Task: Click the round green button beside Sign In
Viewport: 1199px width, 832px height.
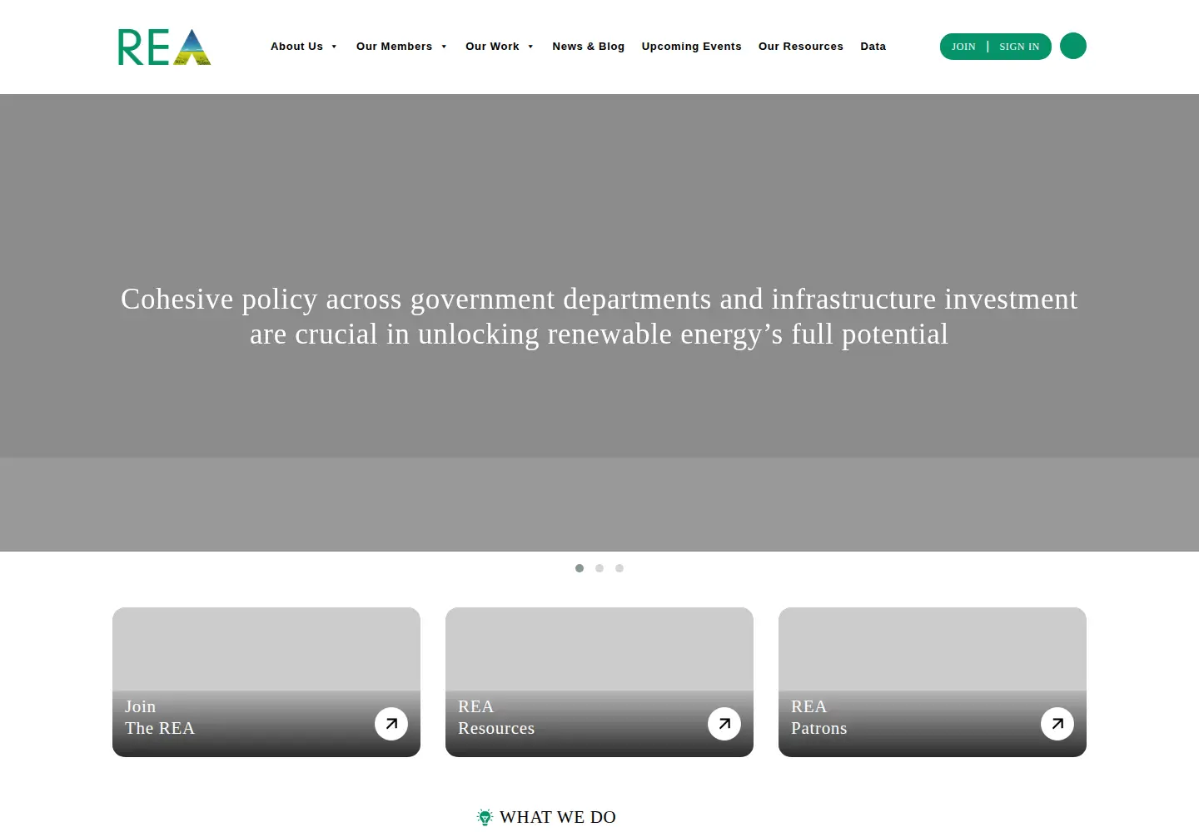Action: [x=1073, y=46]
